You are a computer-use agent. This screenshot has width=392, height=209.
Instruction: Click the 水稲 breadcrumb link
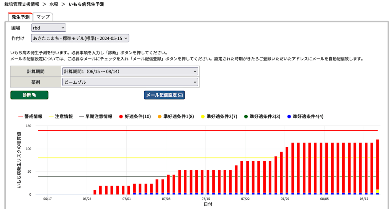pos(54,4)
